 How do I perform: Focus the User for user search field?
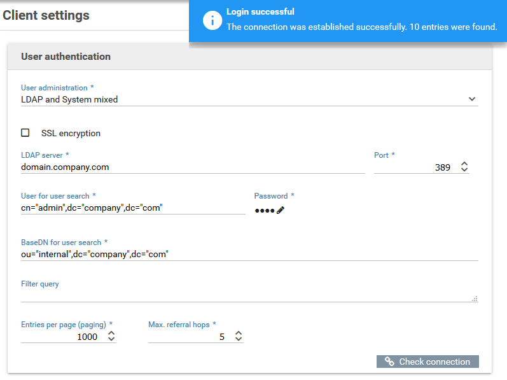pyautogui.click(x=132, y=209)
